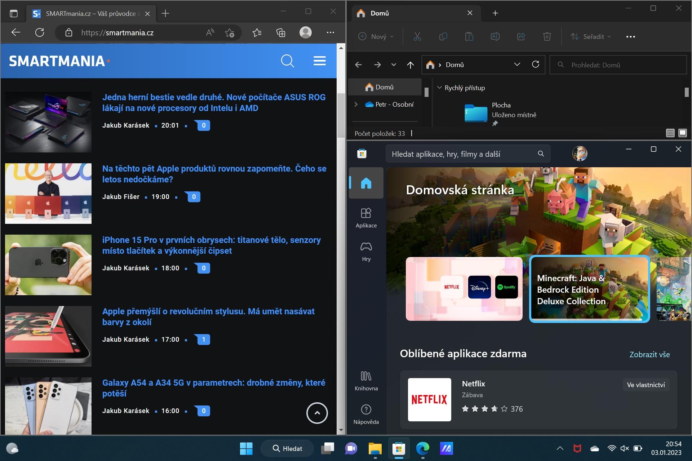
Task: Click Ve vlastnictví button for Netflix
Action: tap(646, 385)
